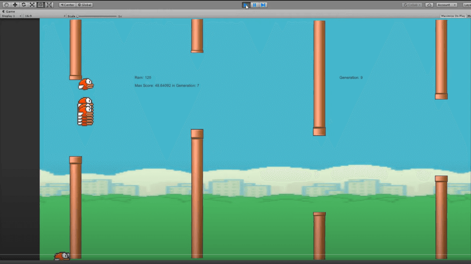471x264 pixels.
Task: Switch to the Game tab
Action: click(8, 11)
